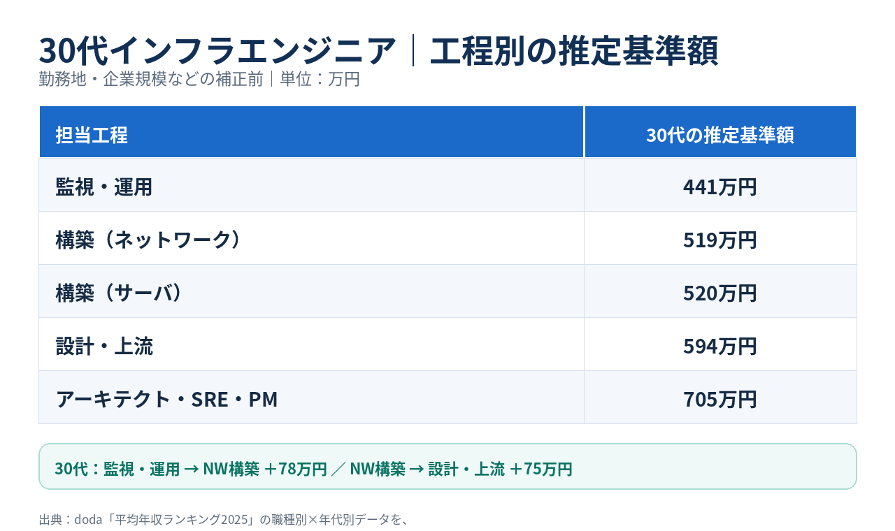
Task: Select the 705万円 cell
Action: click(x=720, y=398)
